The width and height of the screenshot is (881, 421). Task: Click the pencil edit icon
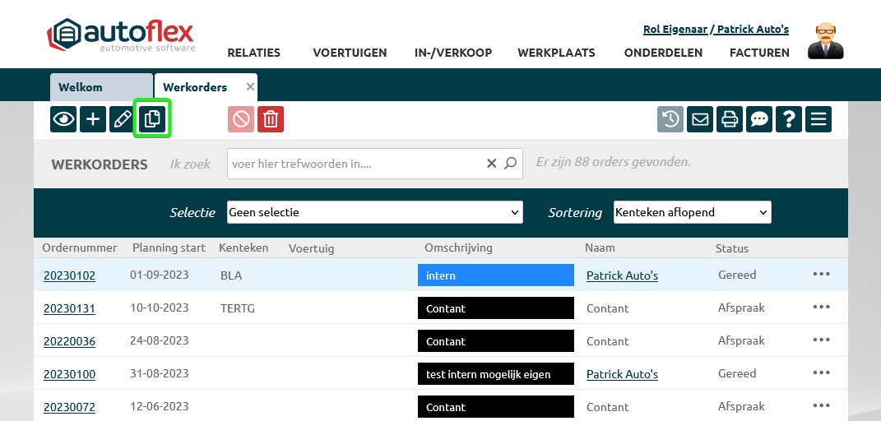[122, 119]
